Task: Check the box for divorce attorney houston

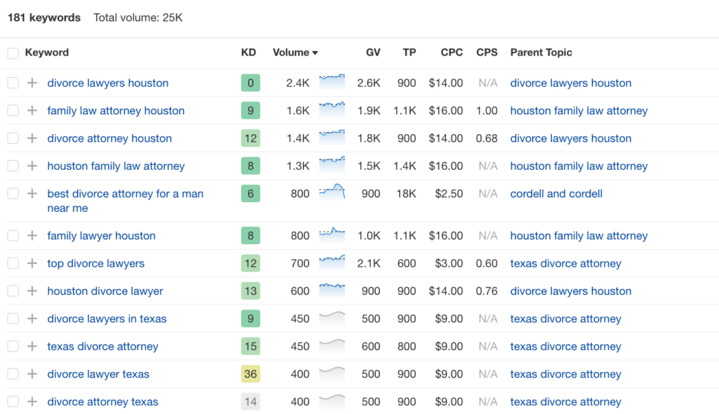Action: tap(13, 138)
